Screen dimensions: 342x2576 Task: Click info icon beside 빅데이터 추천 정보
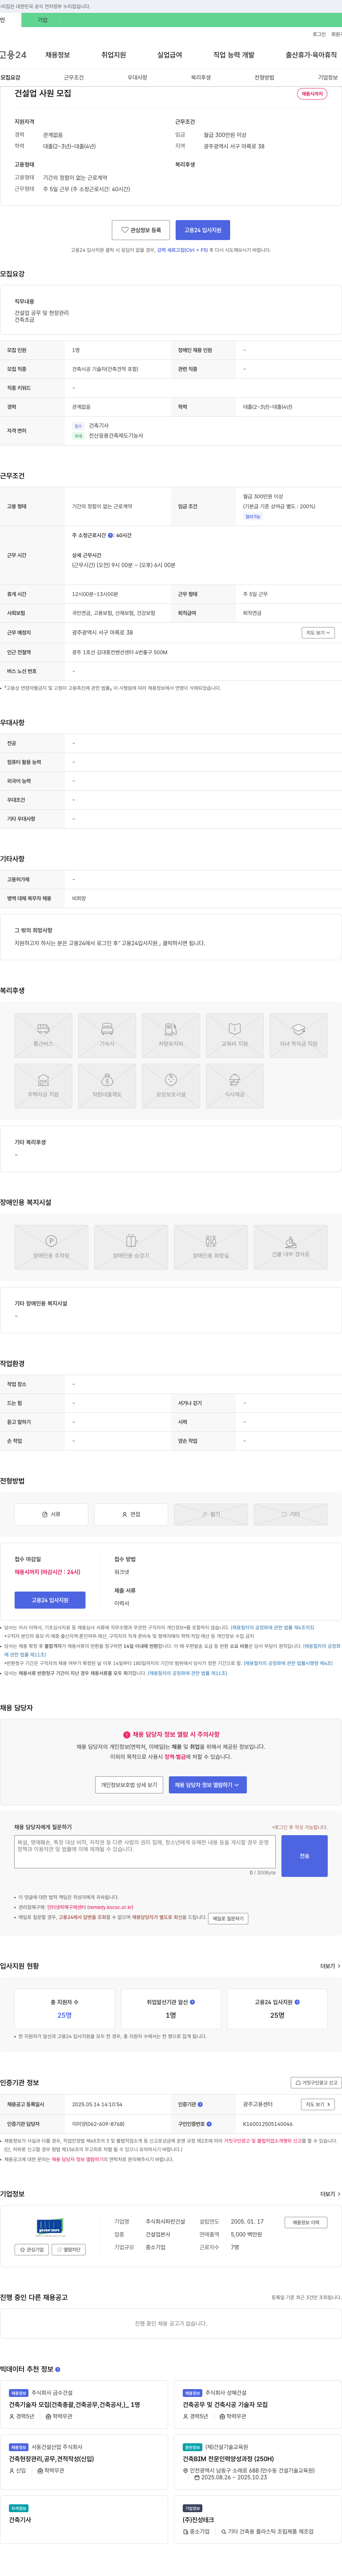pyautogui.click(x=58, y=2369)
